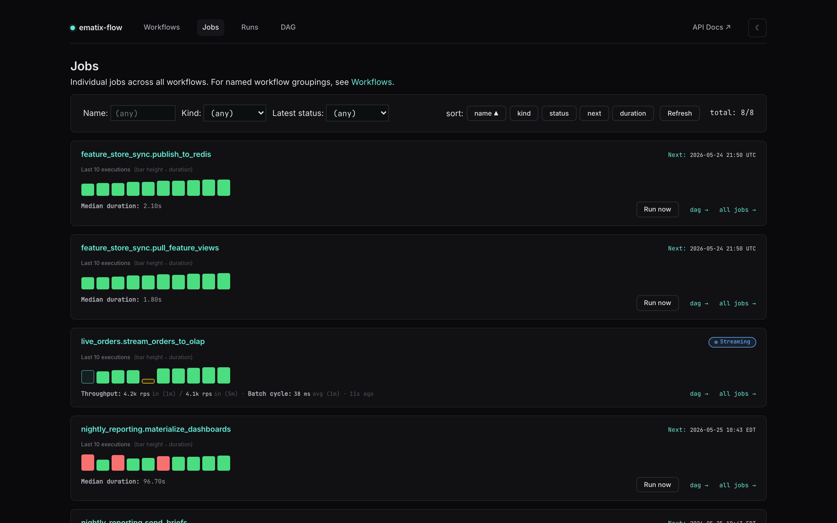Open the DAG tab
837x523 pixels.
coord(288,27)
